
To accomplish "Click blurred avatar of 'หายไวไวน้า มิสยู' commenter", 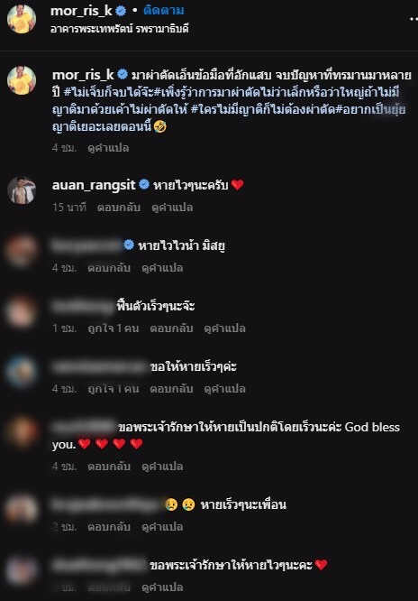I will pos(22,251).
